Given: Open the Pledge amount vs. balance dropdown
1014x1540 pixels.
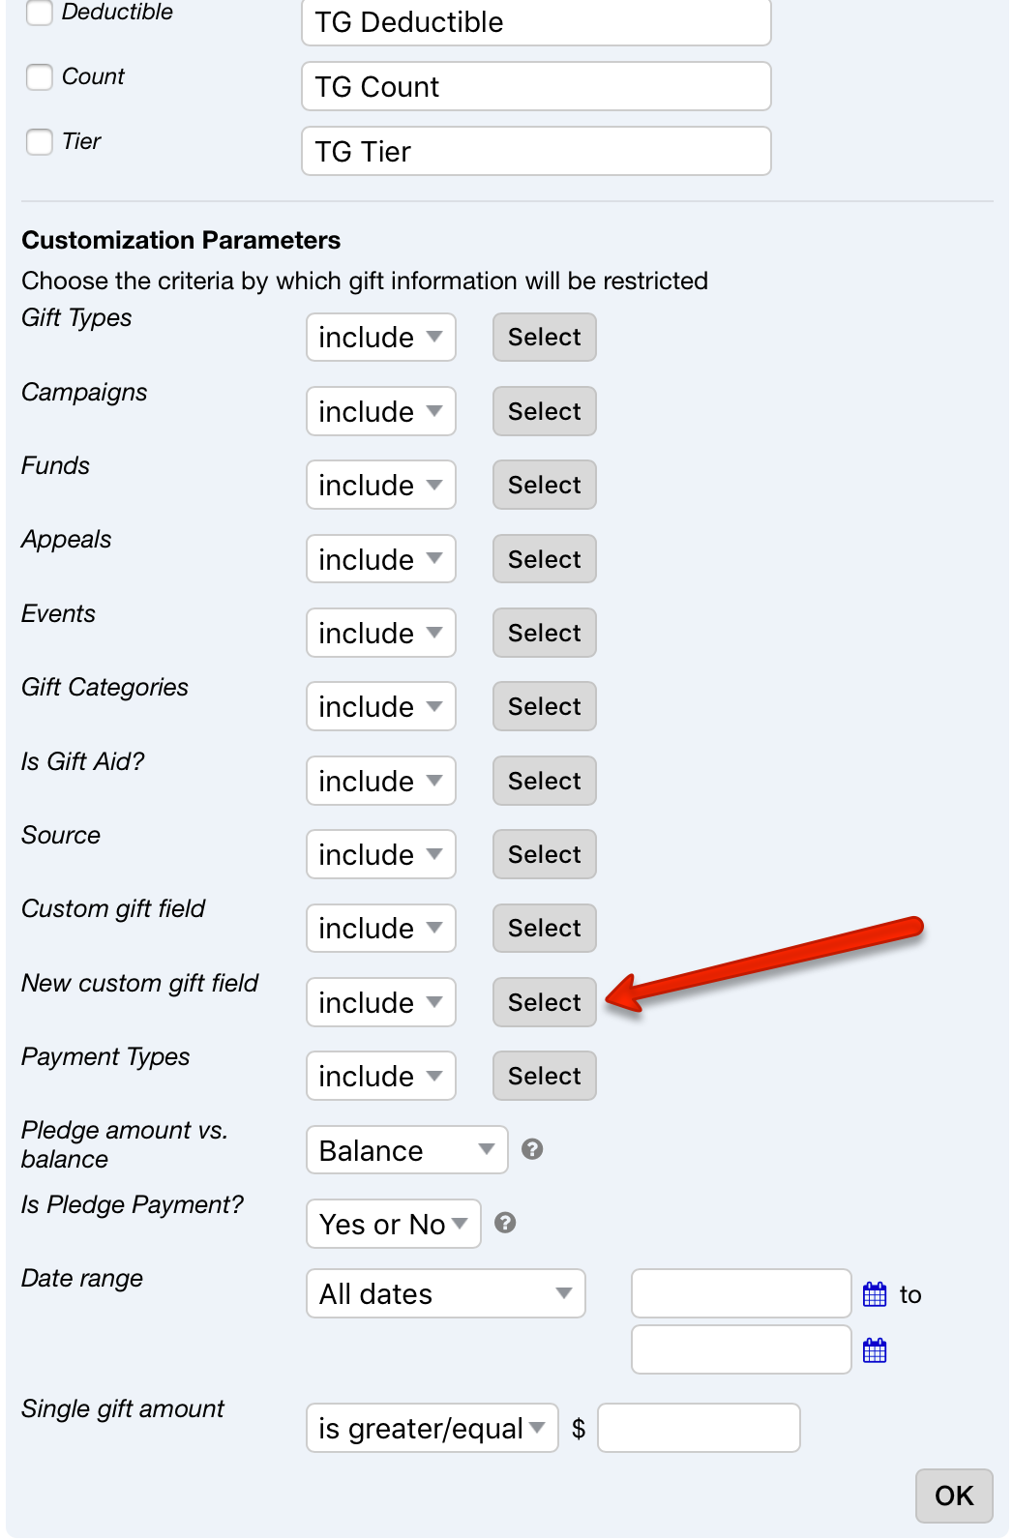Looking at the screenshot, I should click(x=406, y=1150).
